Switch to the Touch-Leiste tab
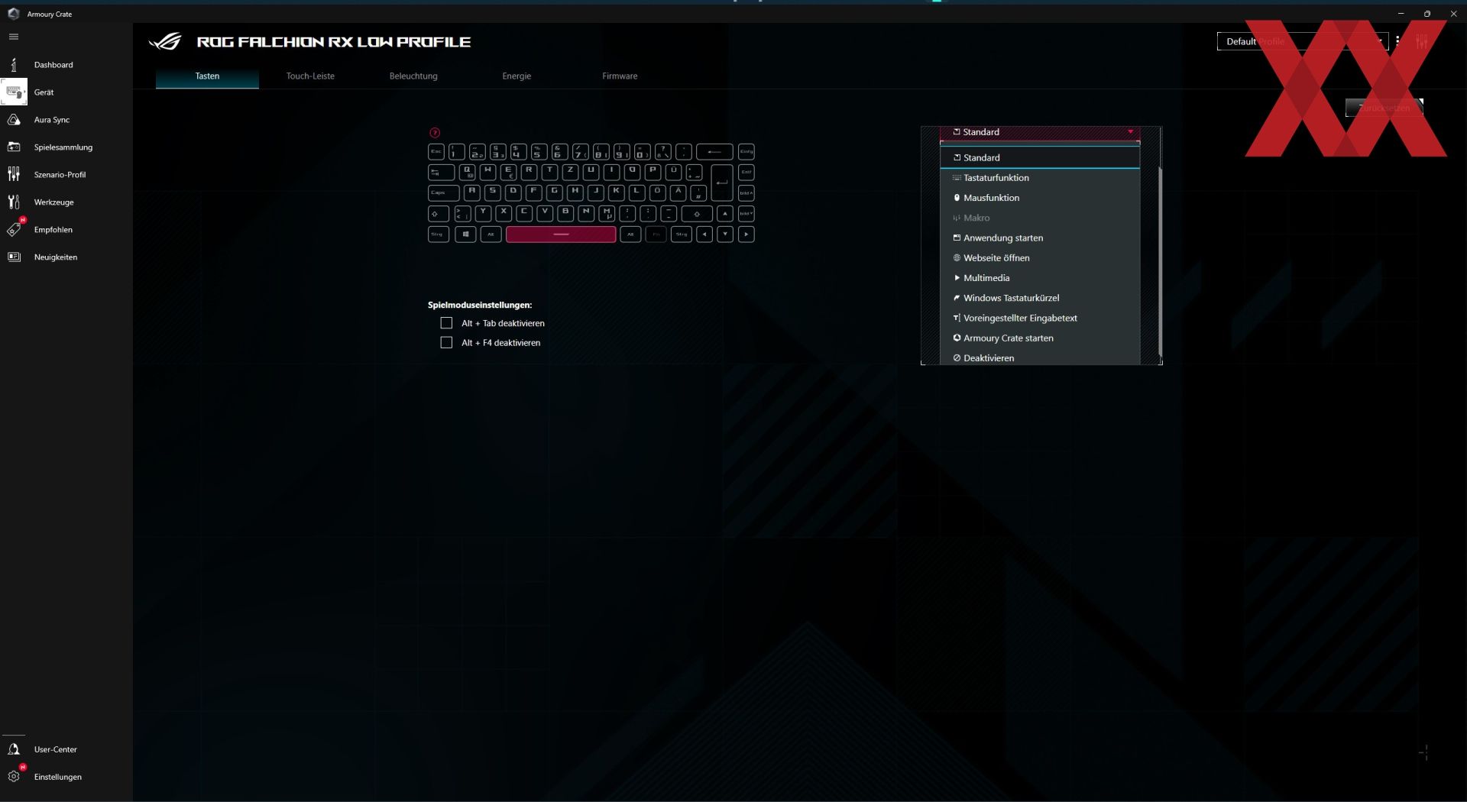This screenshot has height=802, width=1467. tap(310, 76)
